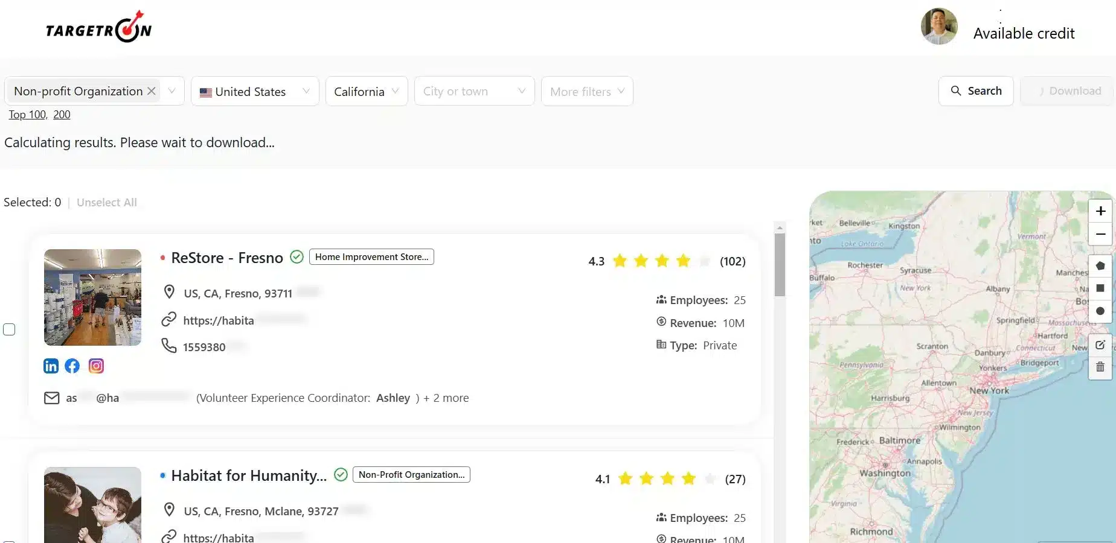The image size is (1116, 543).
Task: Open the Instagram icon for ReStore Fresno
Action: pyautogui.click(x=96, y=366)
